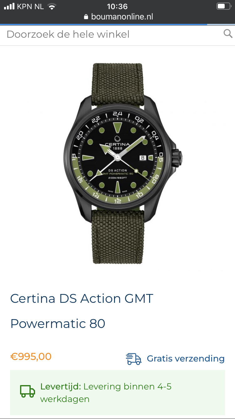Tap the fast shipping truck icon

point(134,359)
